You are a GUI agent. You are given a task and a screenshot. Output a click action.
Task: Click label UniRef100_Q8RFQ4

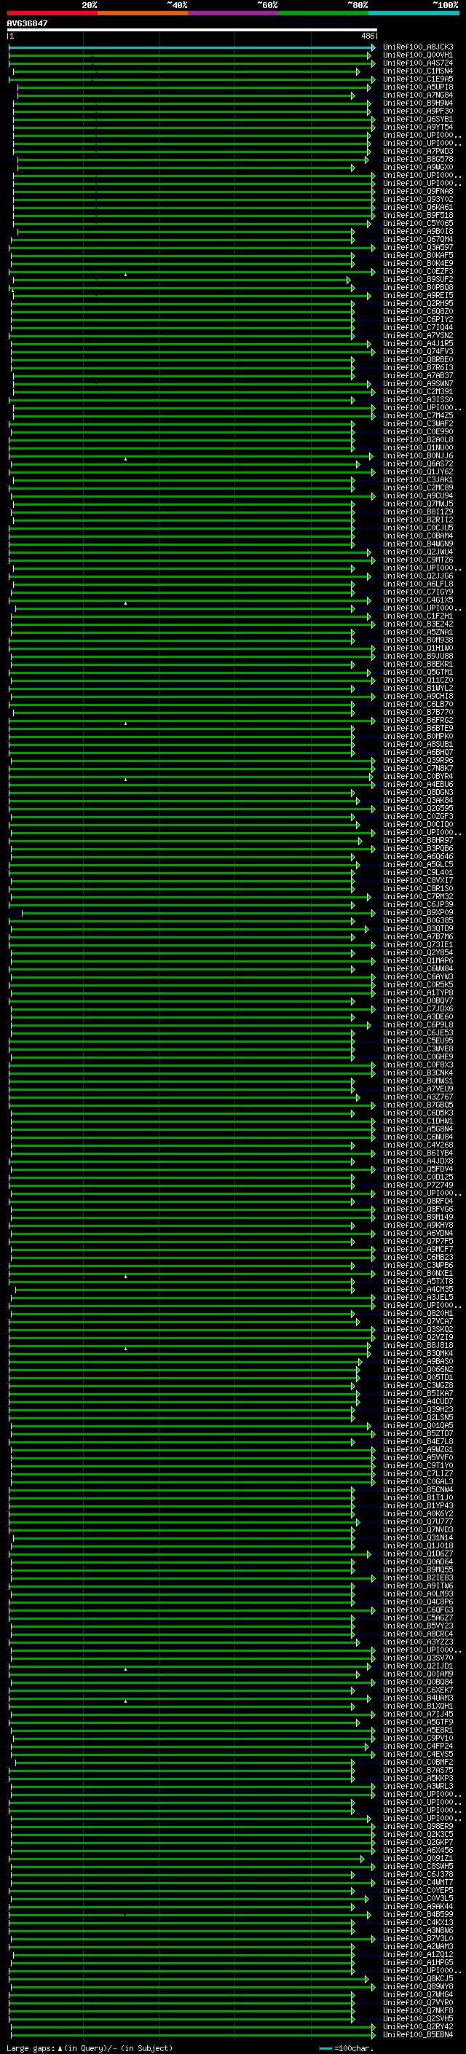coord(418,1201)
